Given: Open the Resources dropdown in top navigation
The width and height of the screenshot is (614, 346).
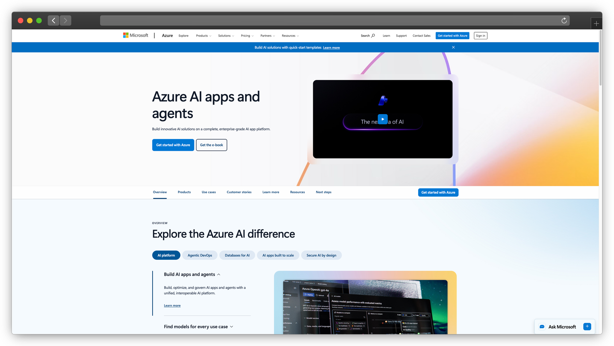Looking at the screenshot, I should click(290, 36).
